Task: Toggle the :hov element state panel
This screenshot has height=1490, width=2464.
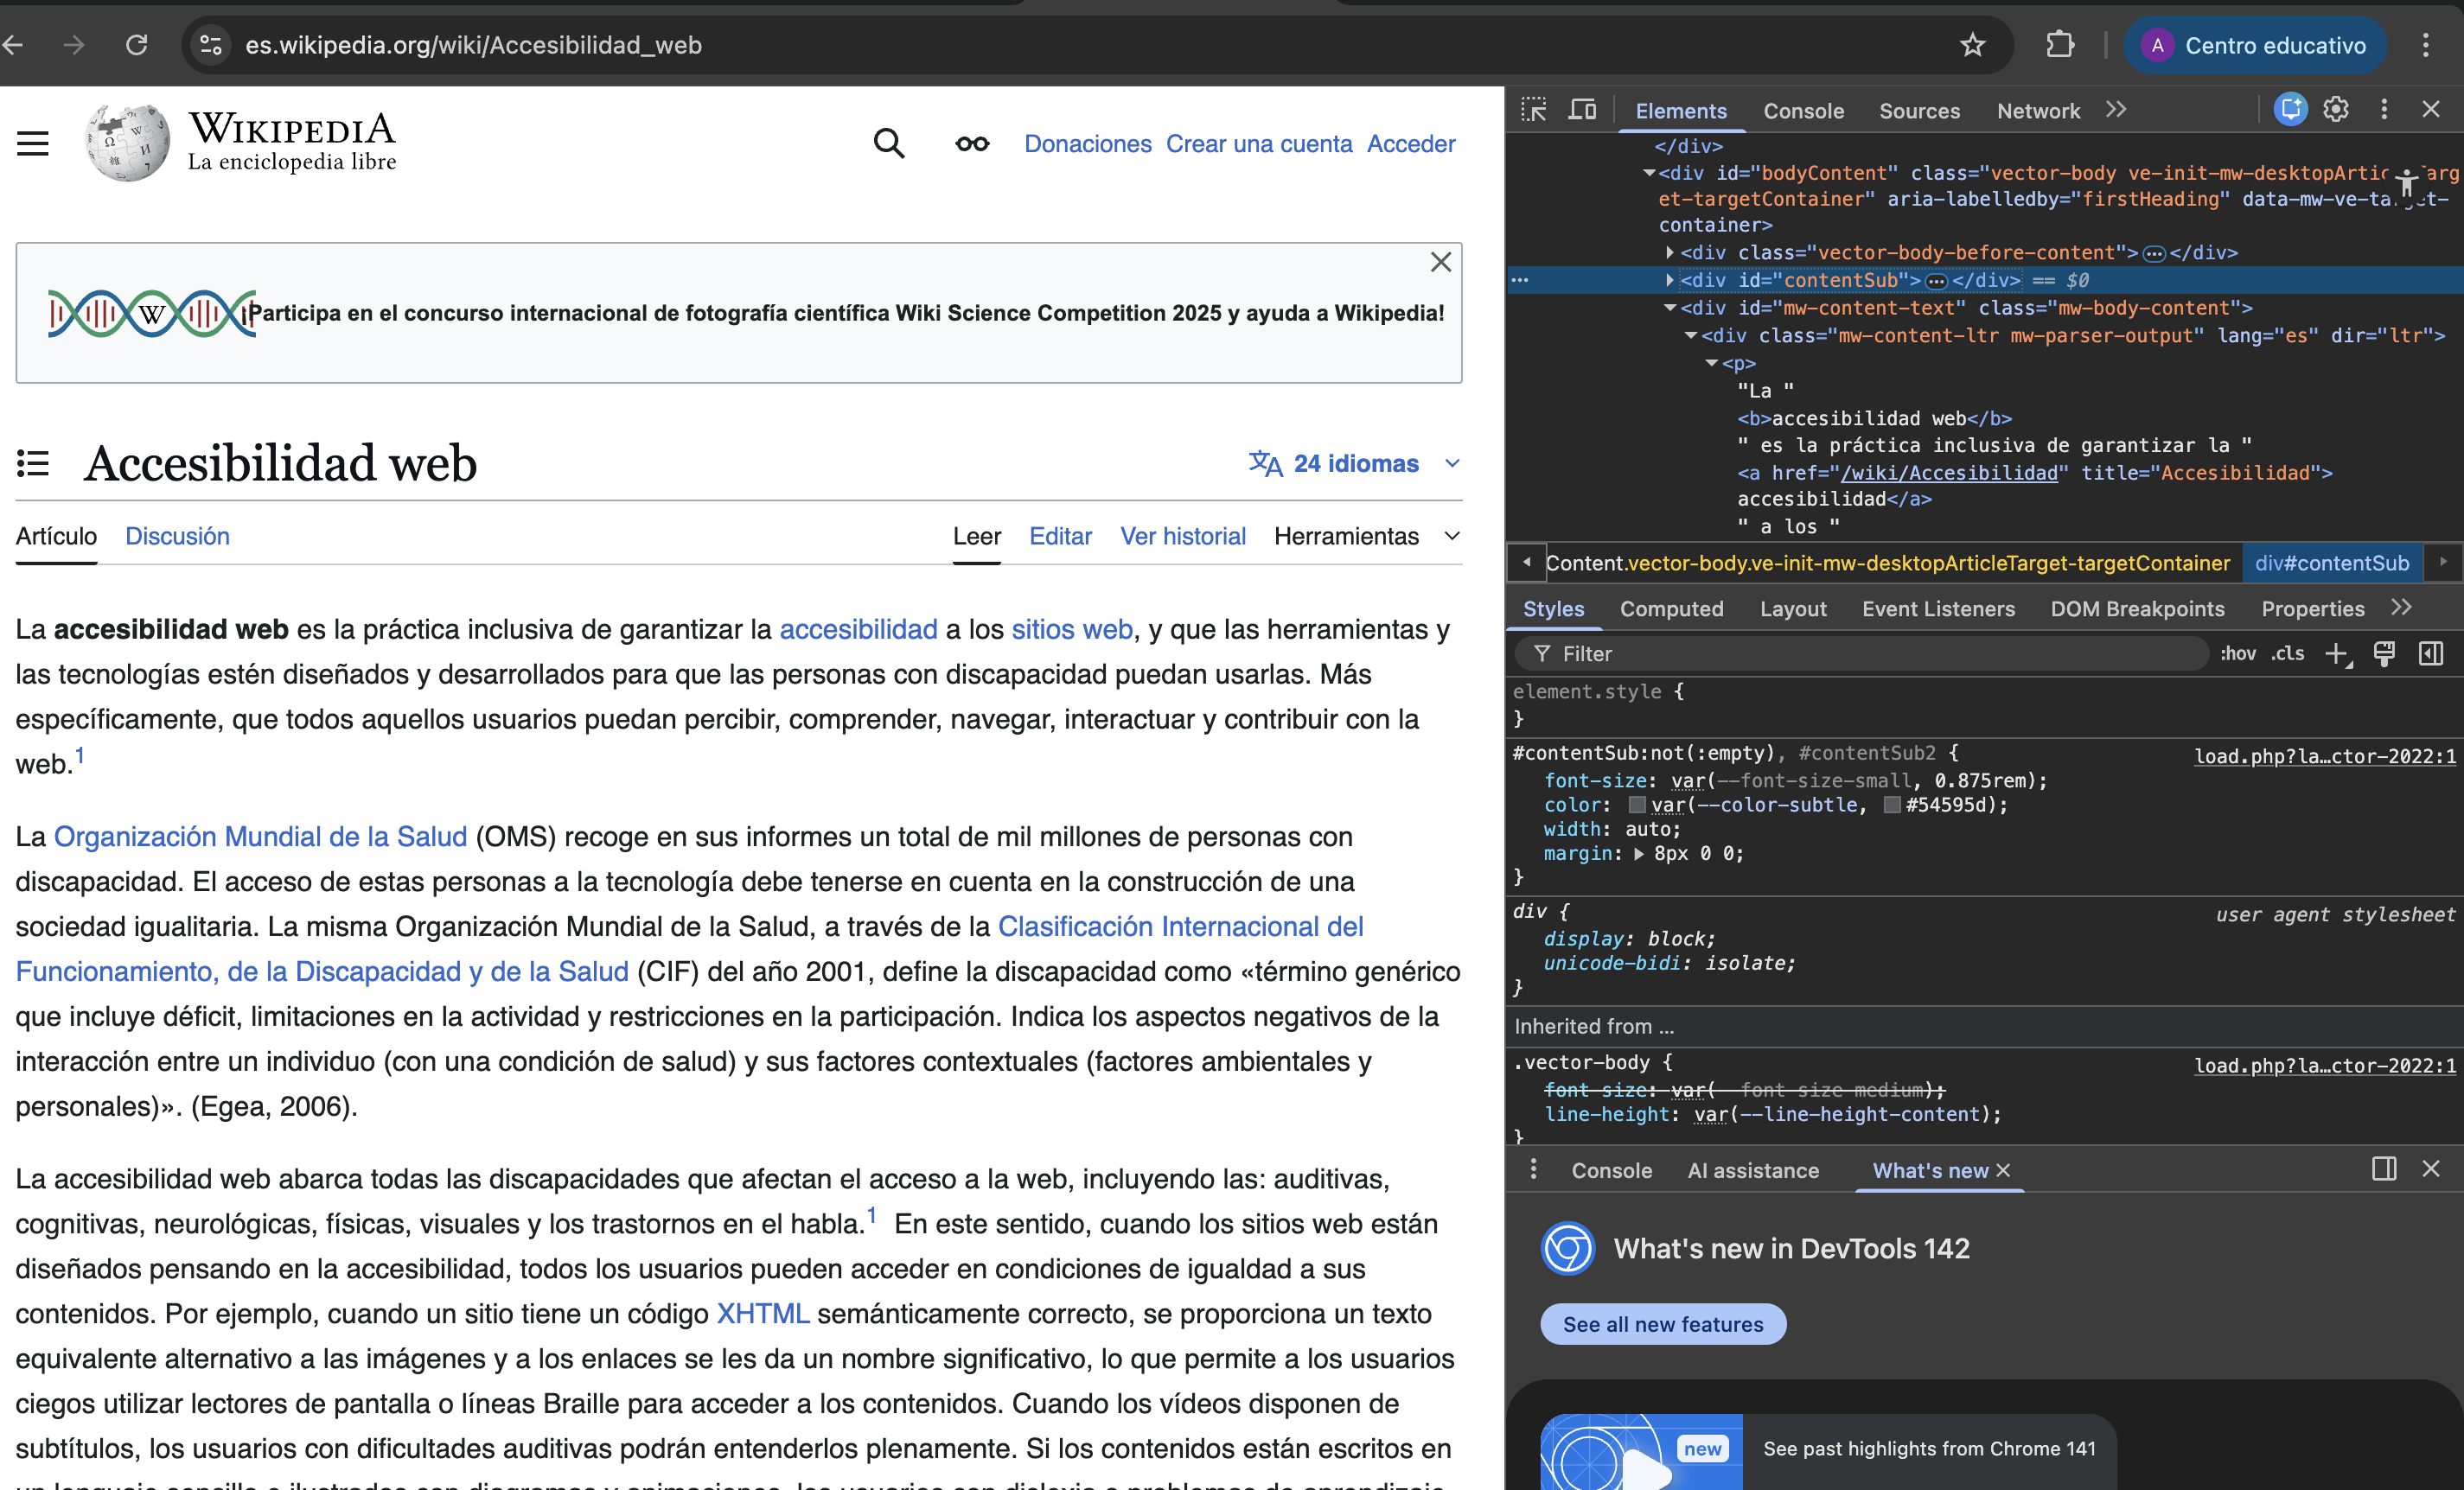Action: click(2237, 653)
